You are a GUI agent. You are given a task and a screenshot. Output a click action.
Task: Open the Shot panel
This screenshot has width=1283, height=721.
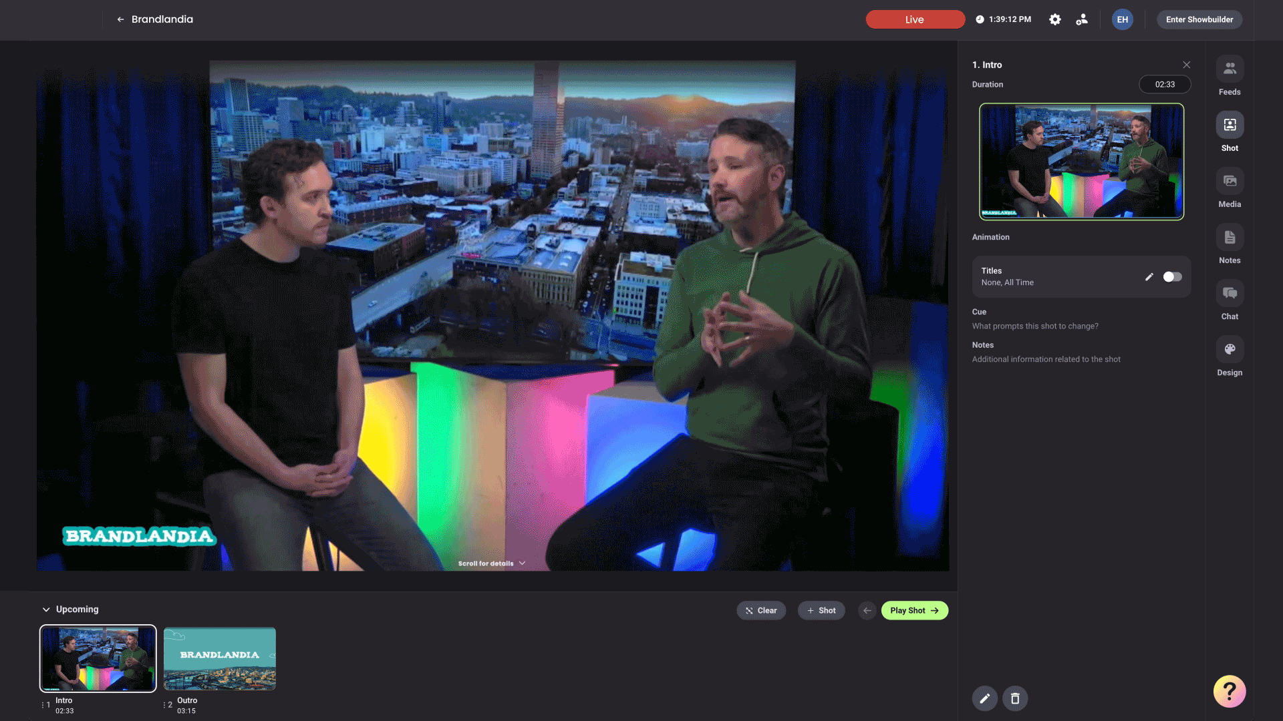1230,132
